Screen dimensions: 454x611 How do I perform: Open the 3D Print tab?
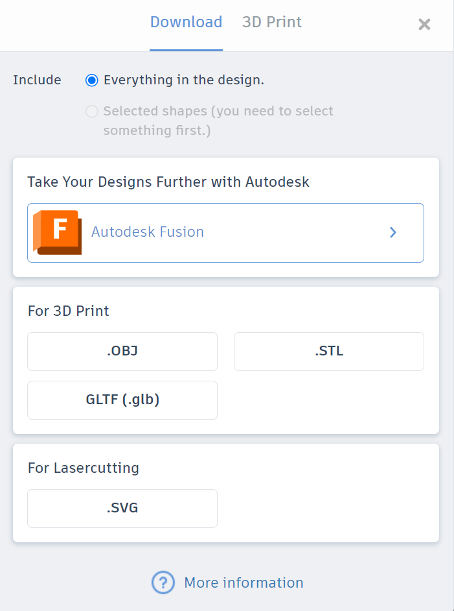[271, 22]
